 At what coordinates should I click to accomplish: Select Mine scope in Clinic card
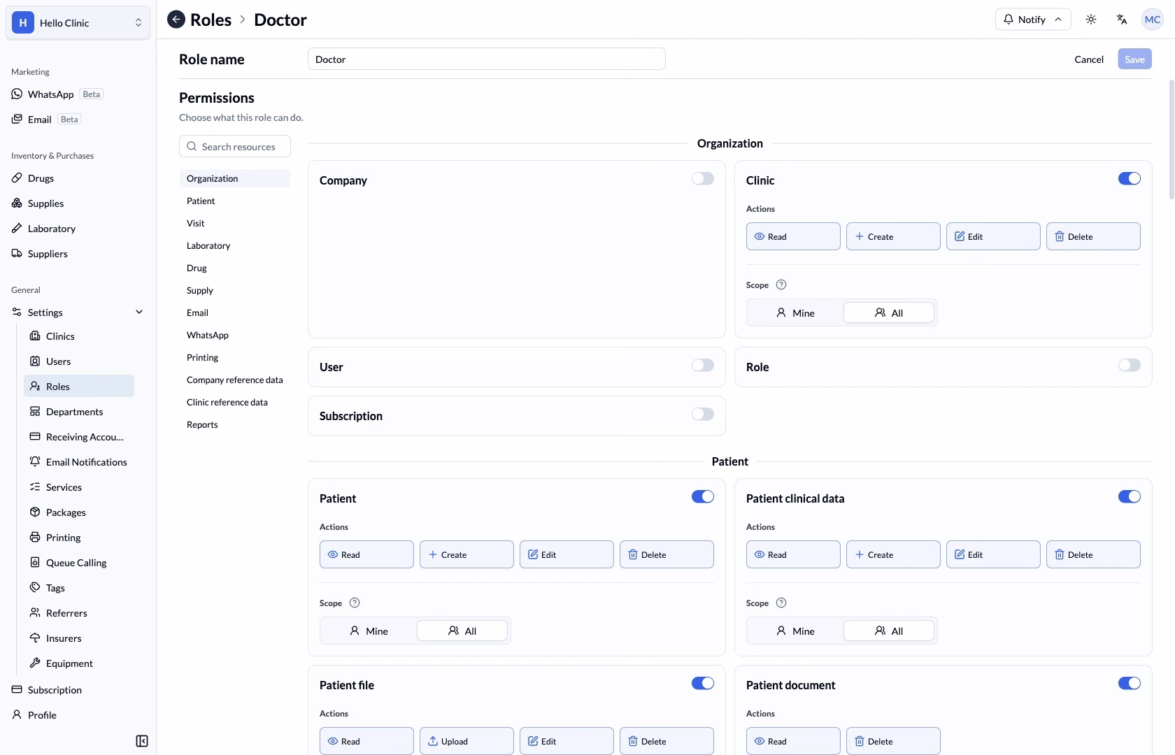[x=795, y=313]
